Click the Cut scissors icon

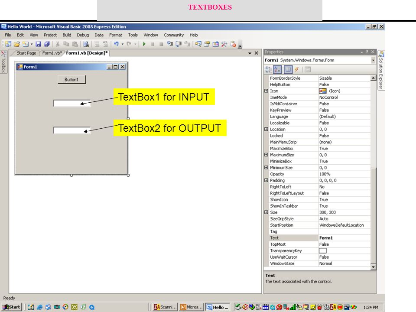(57, 44)
